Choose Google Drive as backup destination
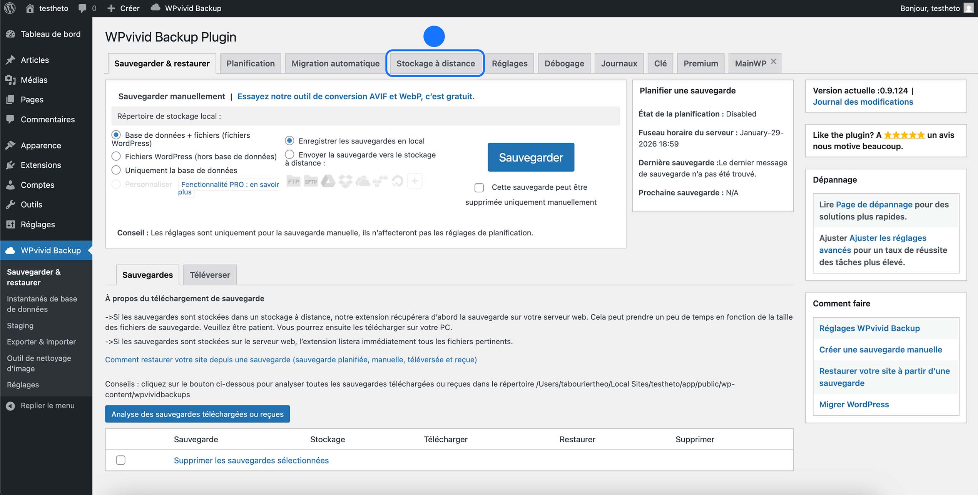978x495 pixels. [328, 181]
